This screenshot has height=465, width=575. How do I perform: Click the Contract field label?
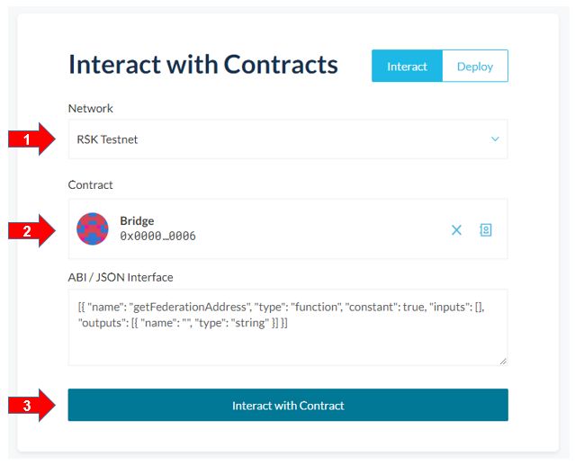[x=91, y=185]
